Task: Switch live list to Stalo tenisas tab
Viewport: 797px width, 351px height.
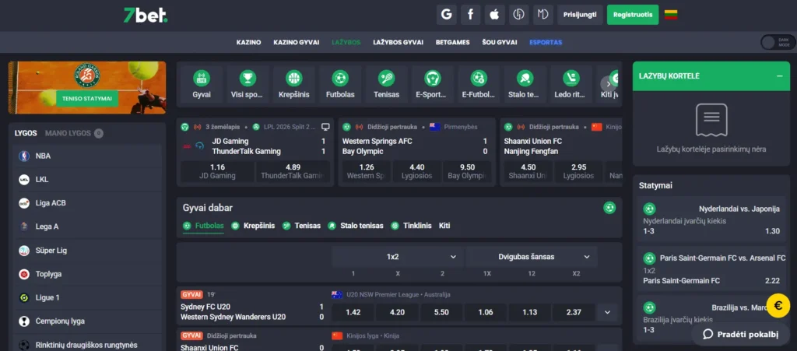Action: coord(355,226)
